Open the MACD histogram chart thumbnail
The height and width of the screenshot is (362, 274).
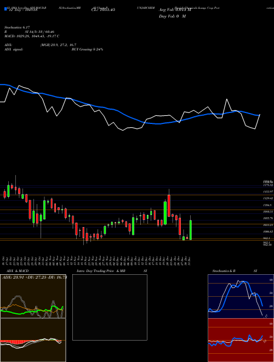click(x=33, y=340)
